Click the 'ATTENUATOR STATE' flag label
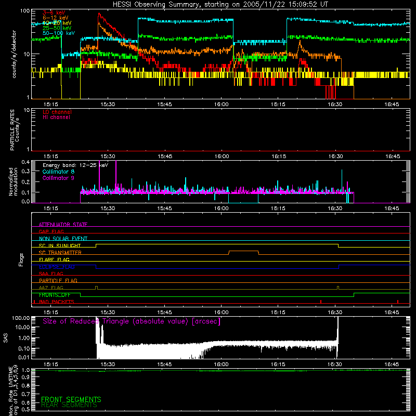Viewport: 416px width, 416px height. pos(63,225)
